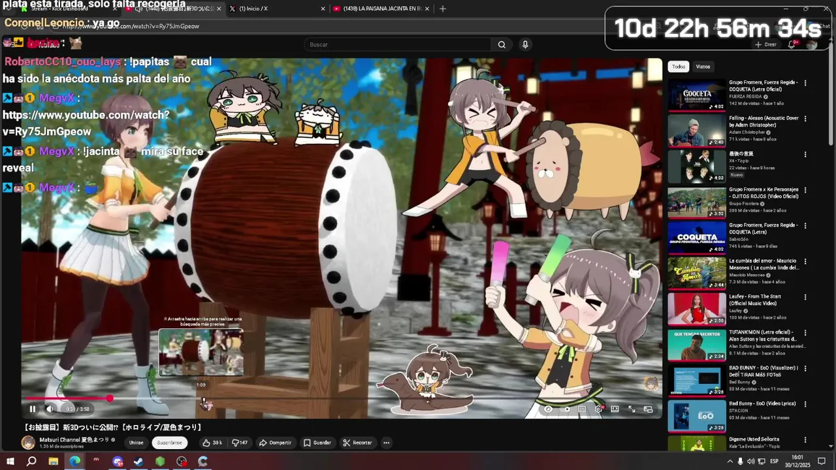Mute the video with the volume icon

[x=50, y=409]
